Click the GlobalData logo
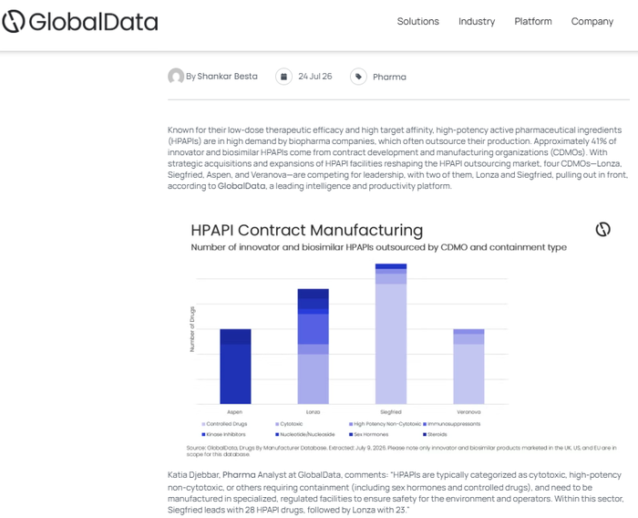 [80, 21]
